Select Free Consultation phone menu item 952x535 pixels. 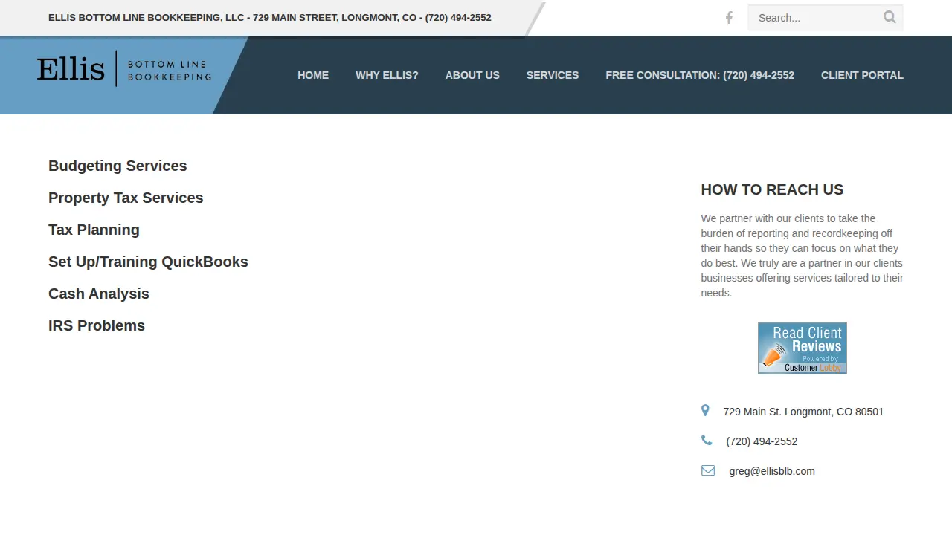pos(700,75)
